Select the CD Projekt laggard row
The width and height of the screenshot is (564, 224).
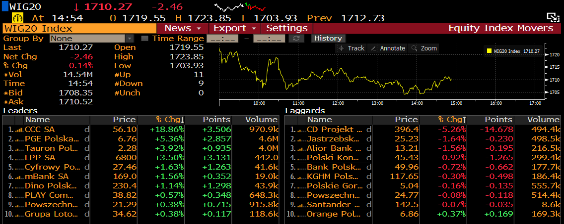pos(423,130)
